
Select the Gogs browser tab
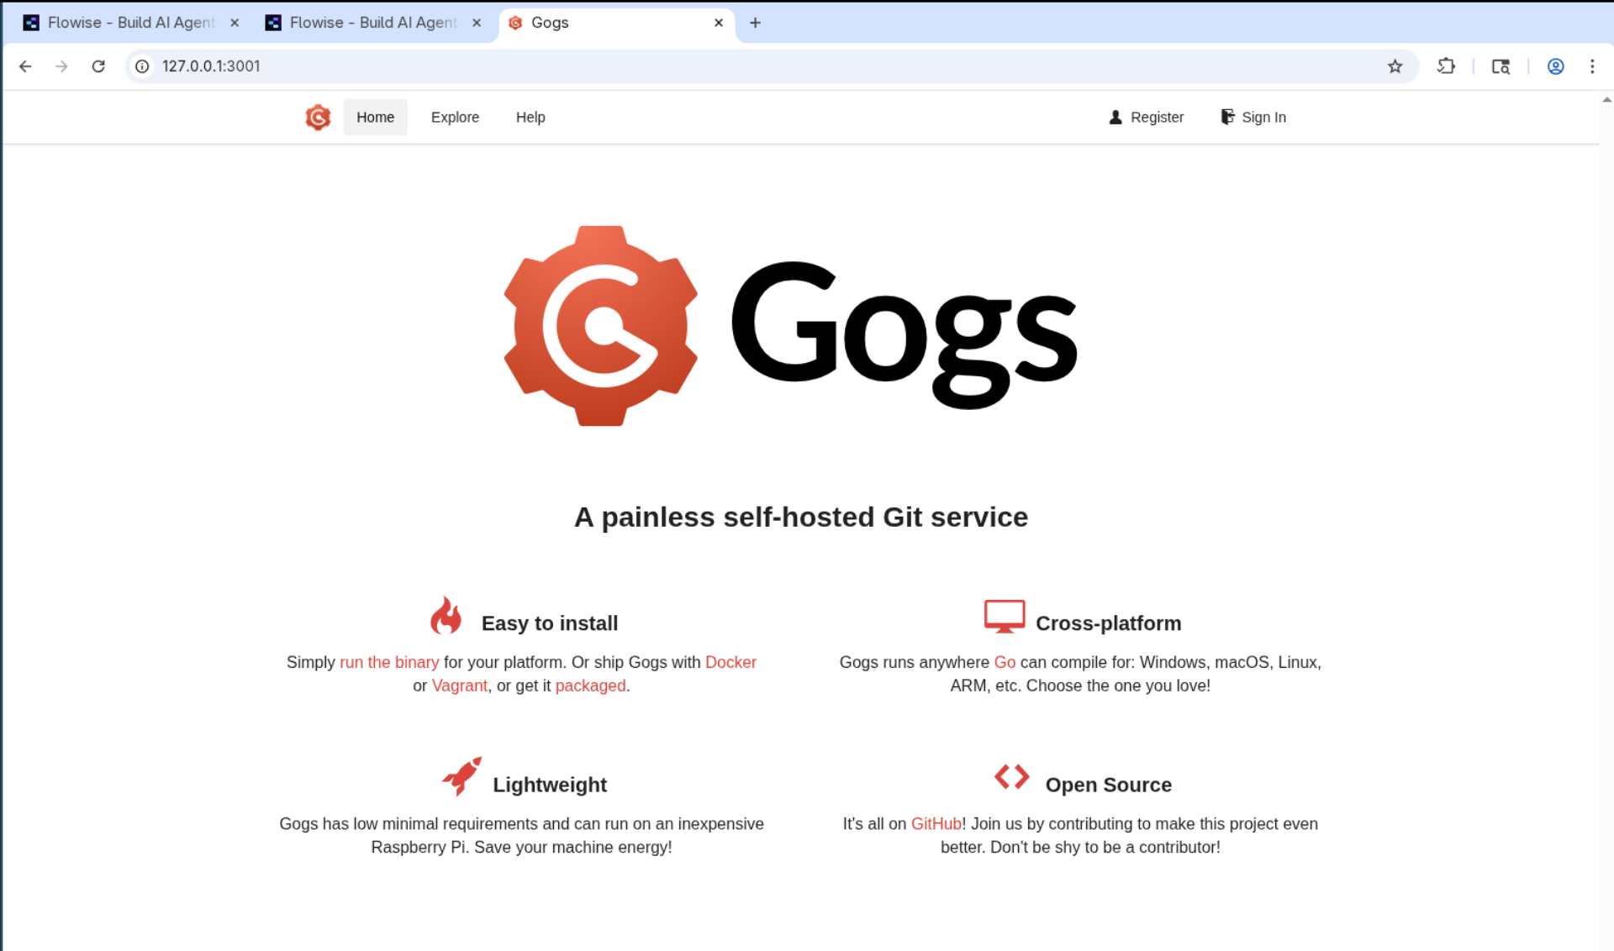tap(616, 23)
